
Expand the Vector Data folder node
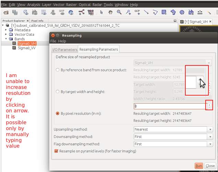click(x=6, y=34)
